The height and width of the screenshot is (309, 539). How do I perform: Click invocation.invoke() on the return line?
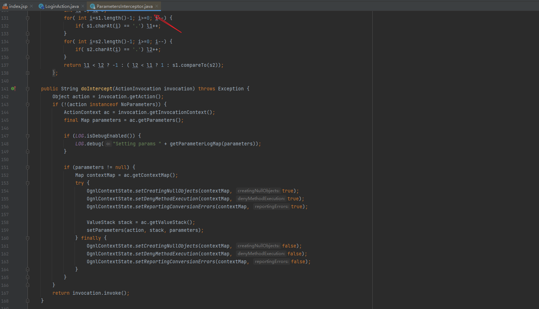(100, 293)
